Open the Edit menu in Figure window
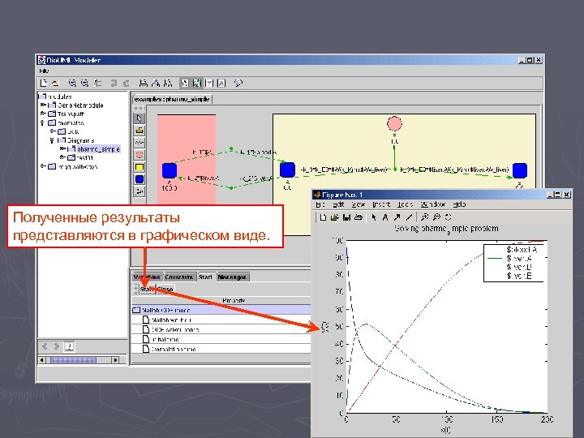584x438 pixels. [x=338, y=204]
